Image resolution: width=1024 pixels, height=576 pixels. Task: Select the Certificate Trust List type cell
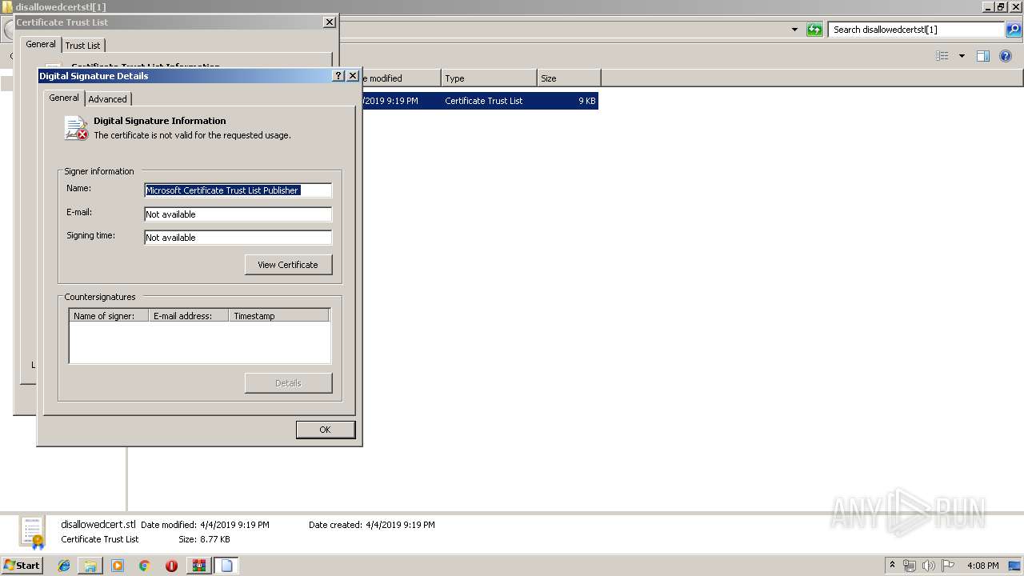[x=483, y=101]
